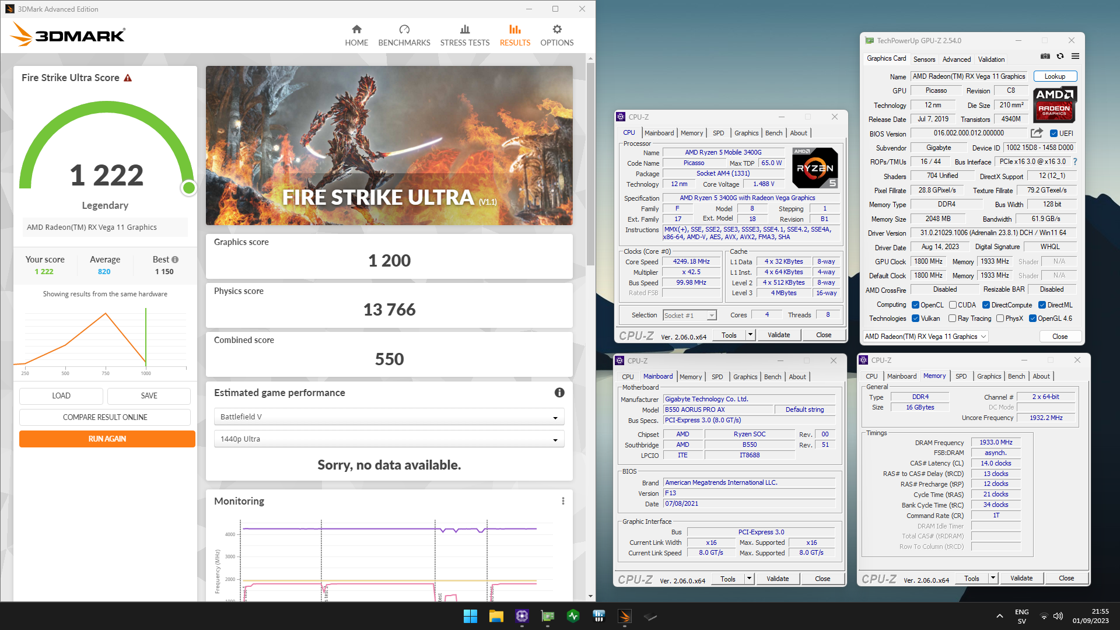Click the score gauge green end knob
This screenshot has width=1120, height=630.
tap(188, 188)
